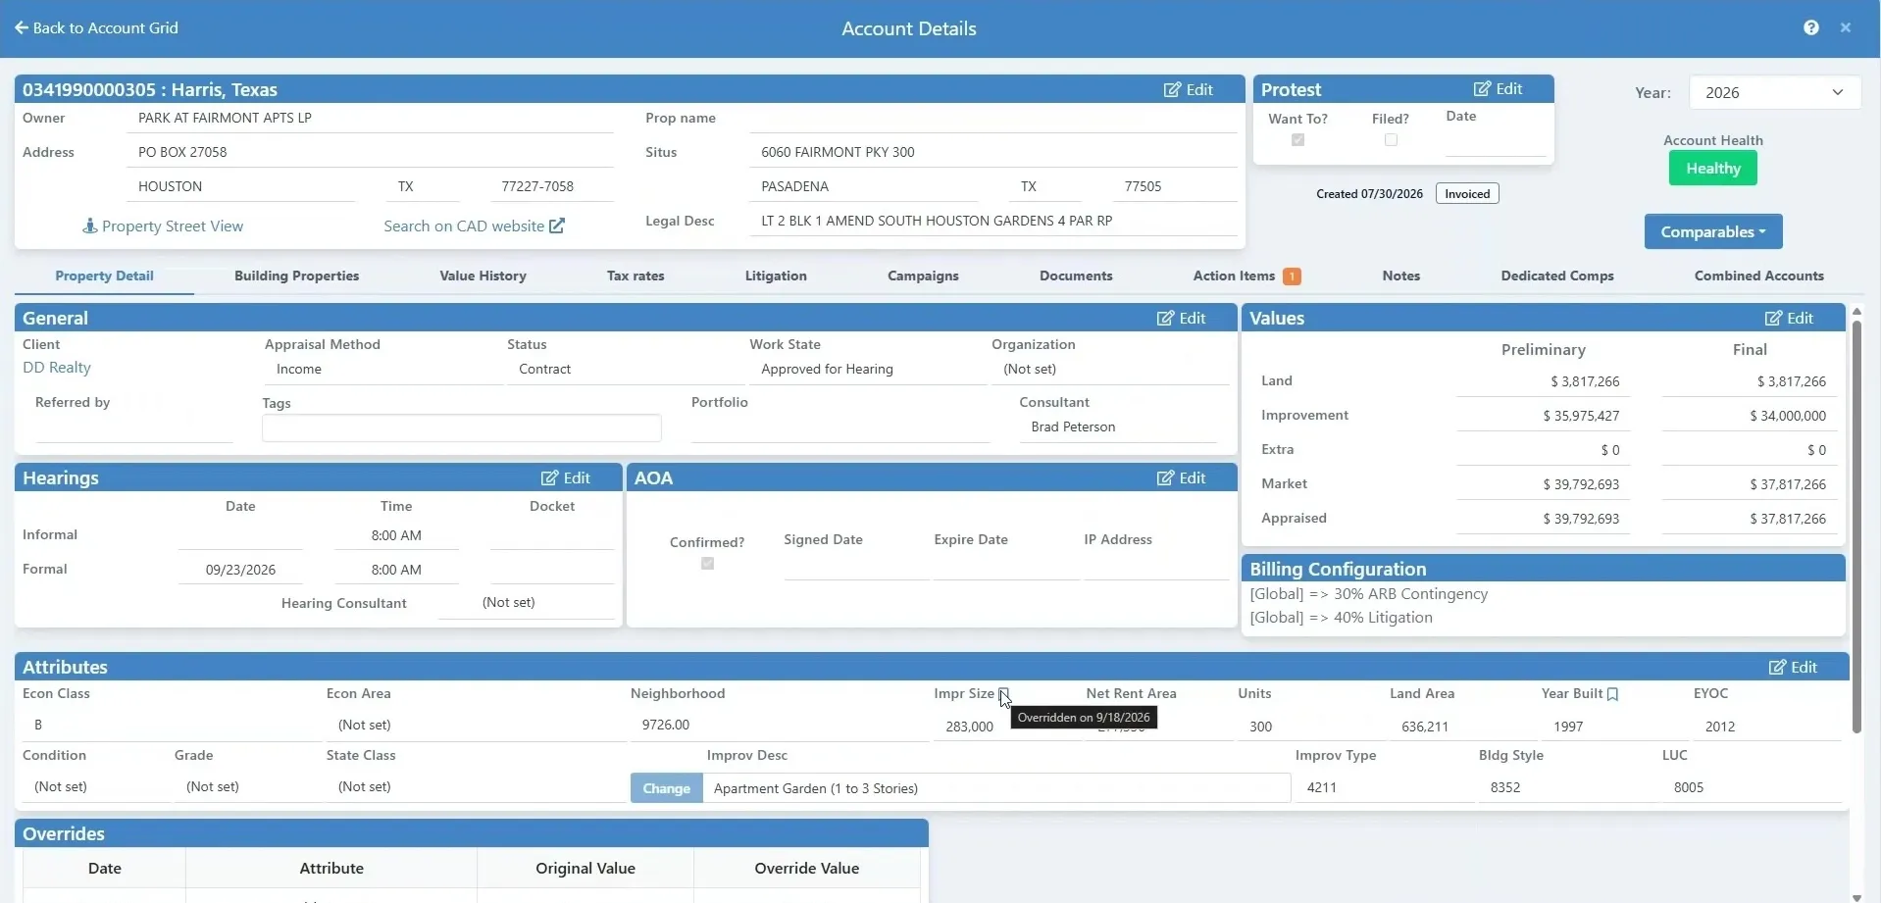Click the Invoiced status badge
Viewport: 1881px width, 903px height.
tap(1467, 193)
